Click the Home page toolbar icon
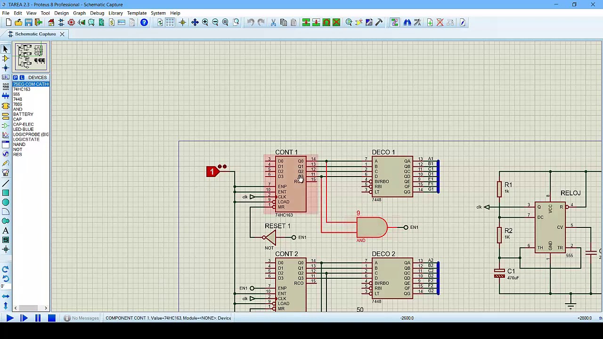 51,22
